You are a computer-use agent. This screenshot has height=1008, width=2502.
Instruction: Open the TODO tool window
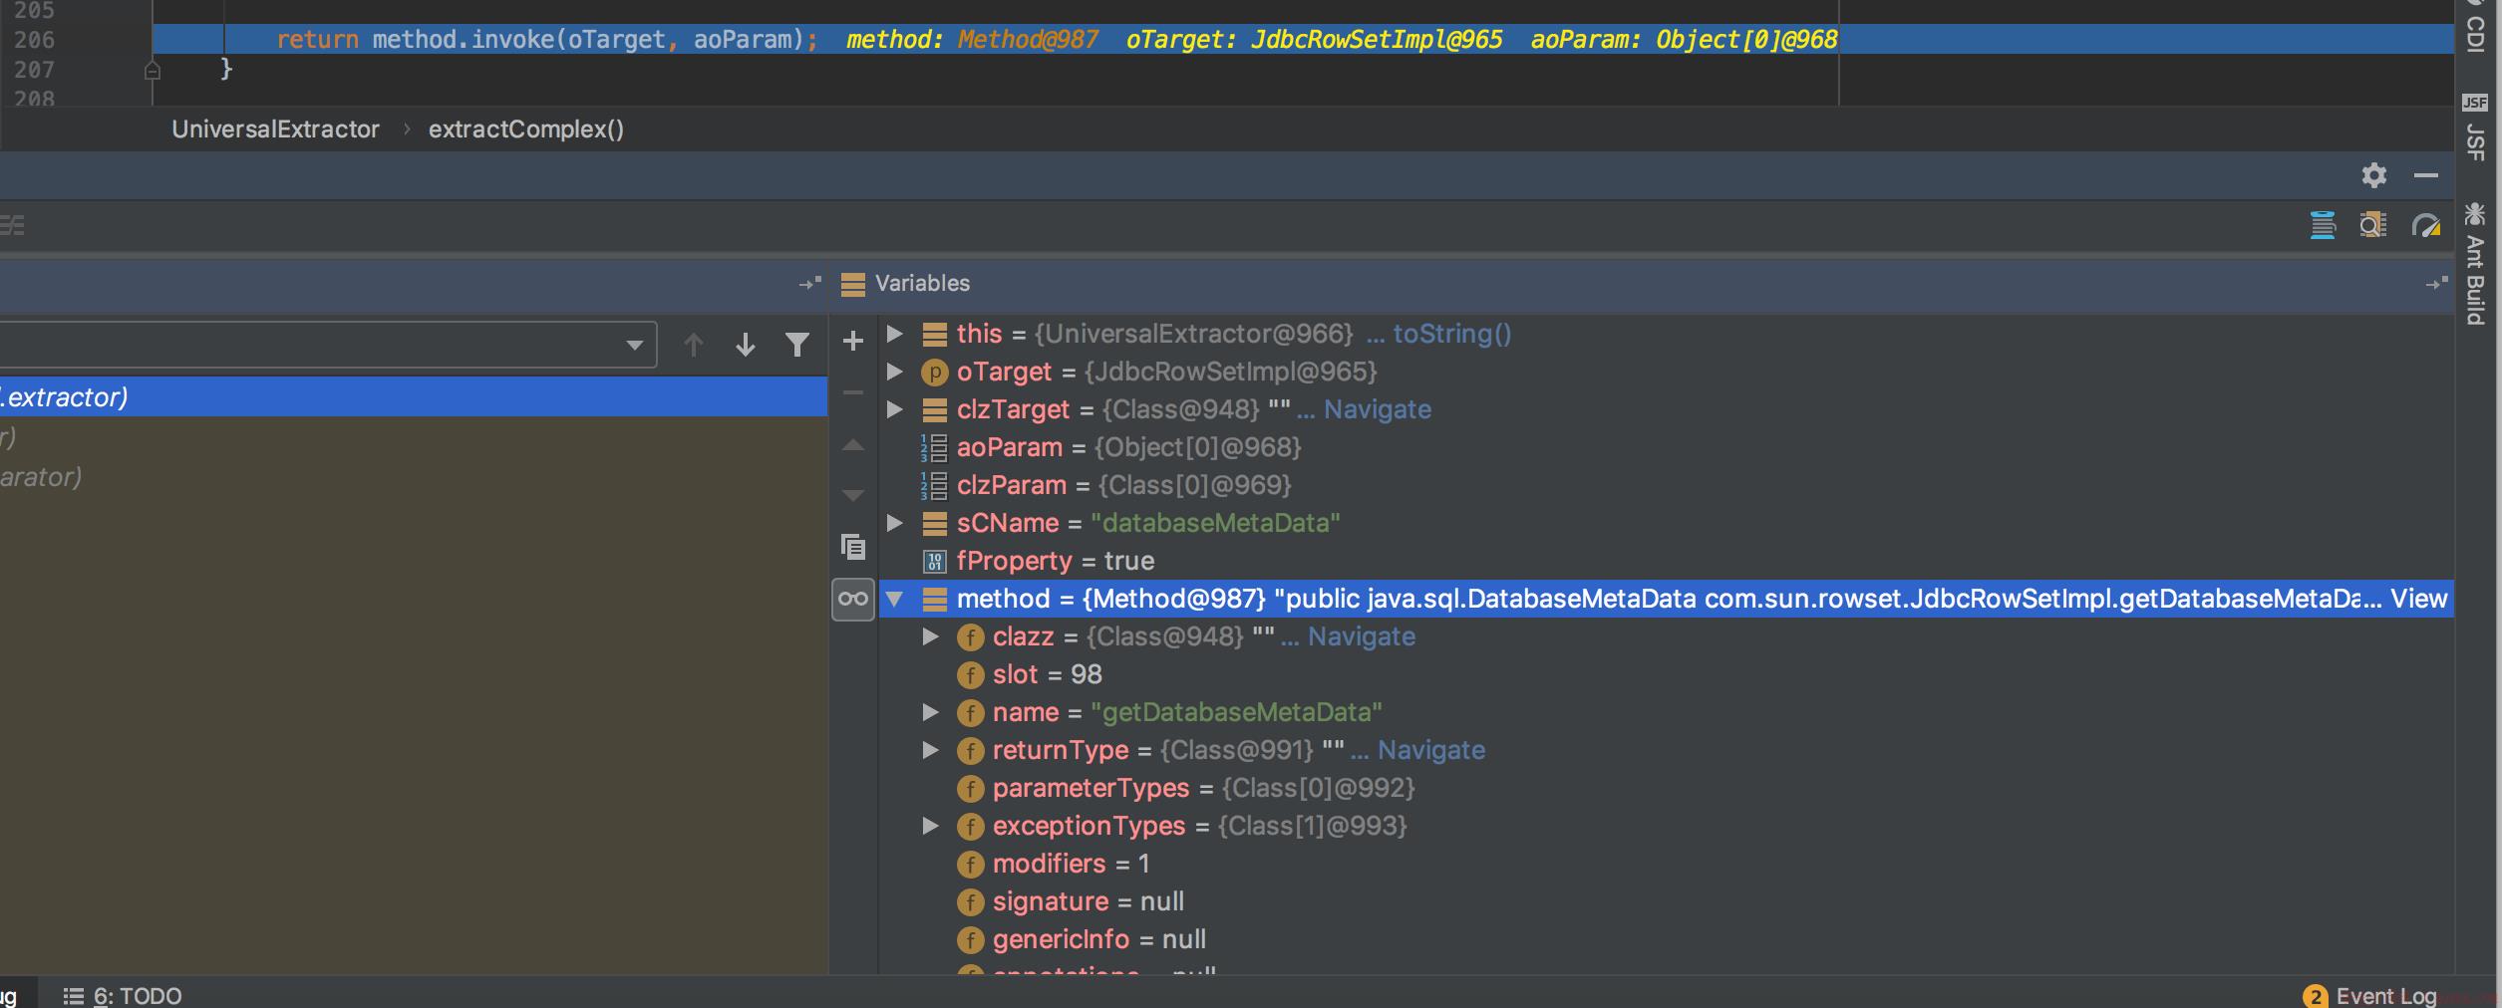(x=123, y=996)
